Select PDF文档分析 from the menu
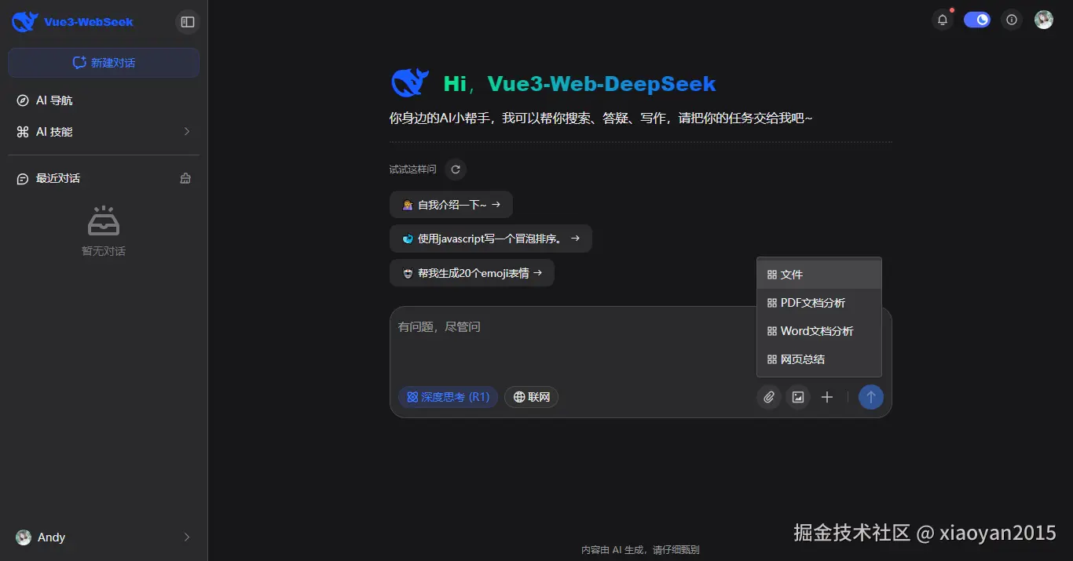The image size is (1073, 561). coord(812,302)
